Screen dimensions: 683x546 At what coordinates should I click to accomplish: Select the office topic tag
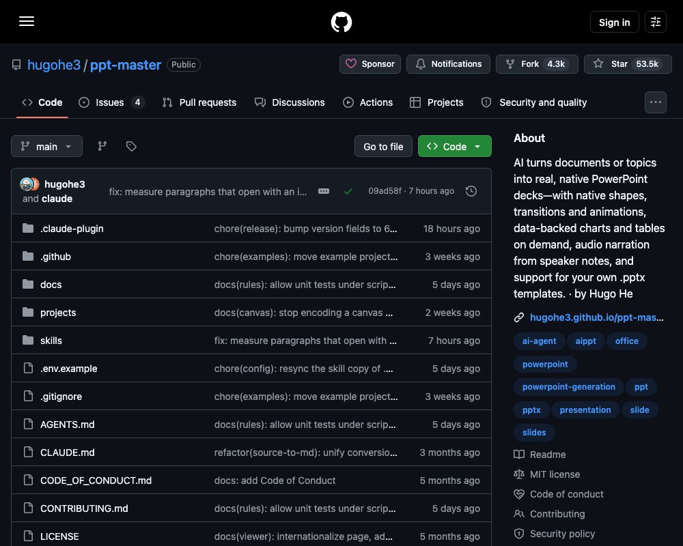coord(627,341)
